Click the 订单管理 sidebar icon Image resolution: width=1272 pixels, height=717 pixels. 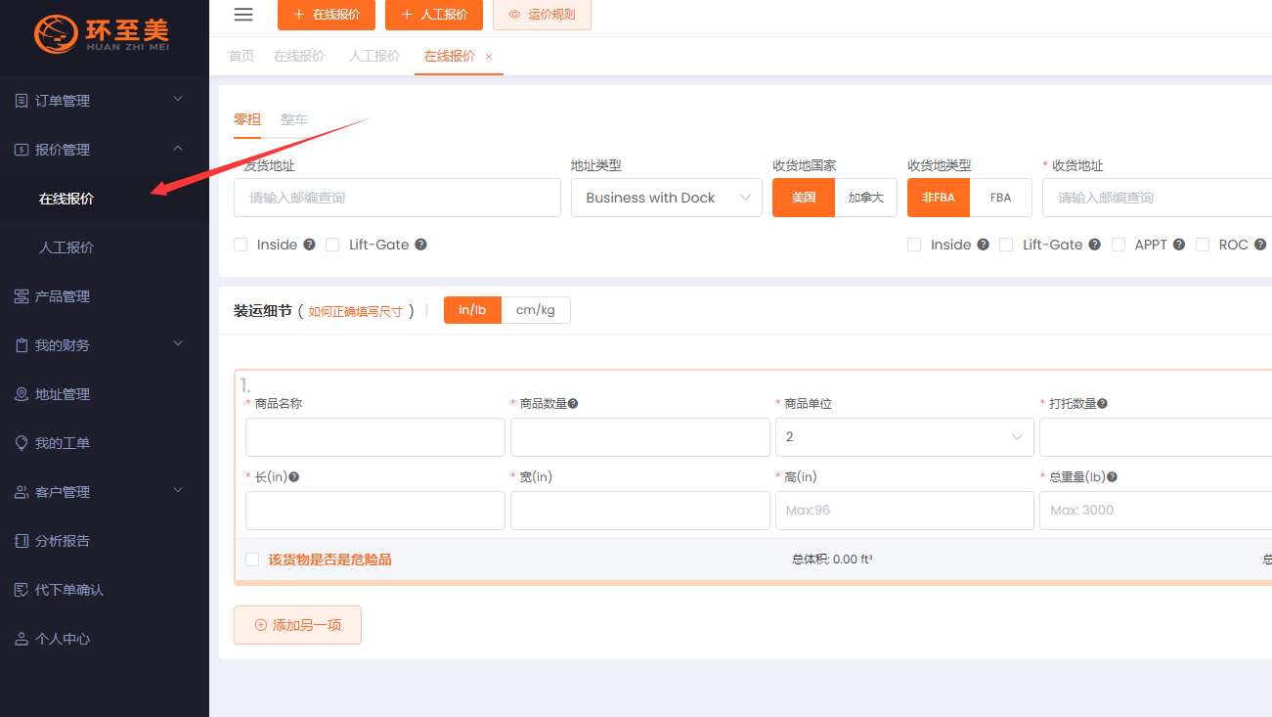[22, 101]
